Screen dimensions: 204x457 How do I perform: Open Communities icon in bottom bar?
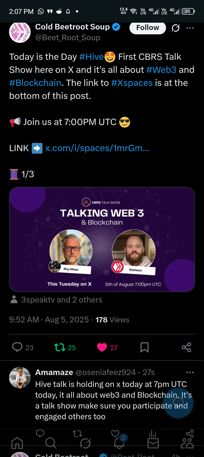click(x=187, y=443)
